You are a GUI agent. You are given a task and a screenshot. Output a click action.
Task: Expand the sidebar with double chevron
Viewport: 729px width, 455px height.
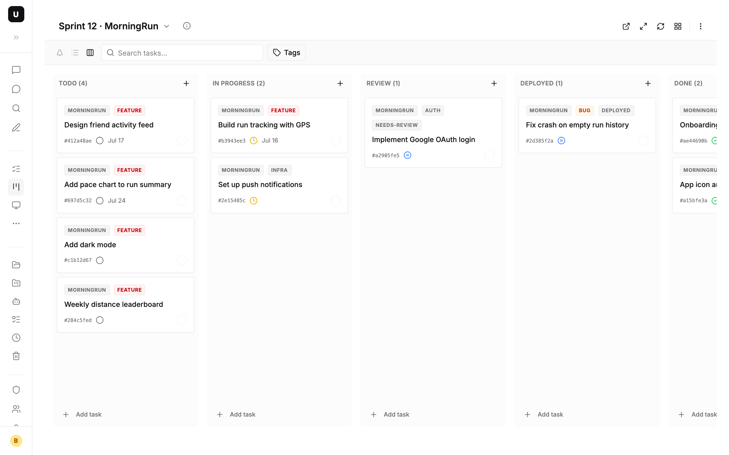16,37
